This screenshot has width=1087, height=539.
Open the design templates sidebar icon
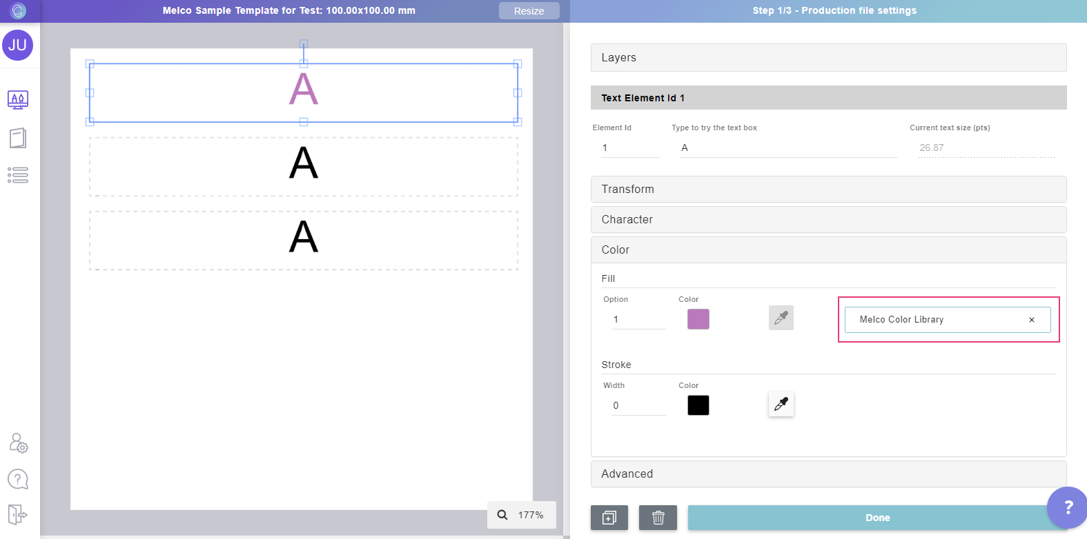pyautogui.click(x=18, y=100)
